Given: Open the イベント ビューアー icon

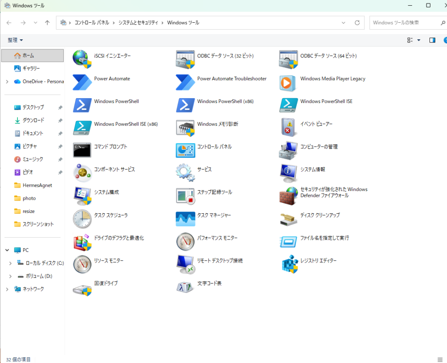Looking at the screenshot, I should pos(288,127).
